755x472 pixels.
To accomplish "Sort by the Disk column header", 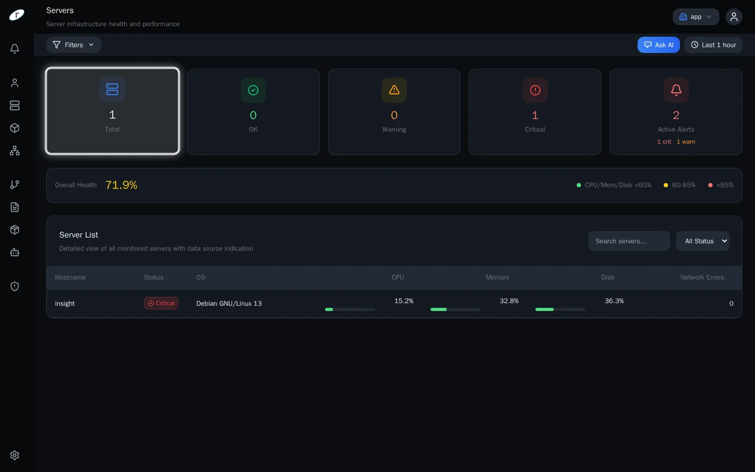I will click(x=608, y=277).
